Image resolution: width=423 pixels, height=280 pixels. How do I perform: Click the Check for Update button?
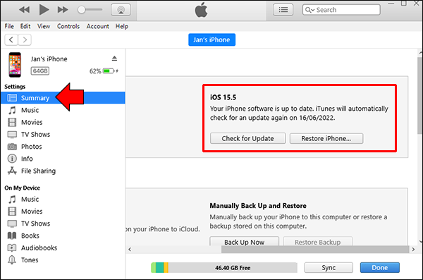(x=247, y=138)
